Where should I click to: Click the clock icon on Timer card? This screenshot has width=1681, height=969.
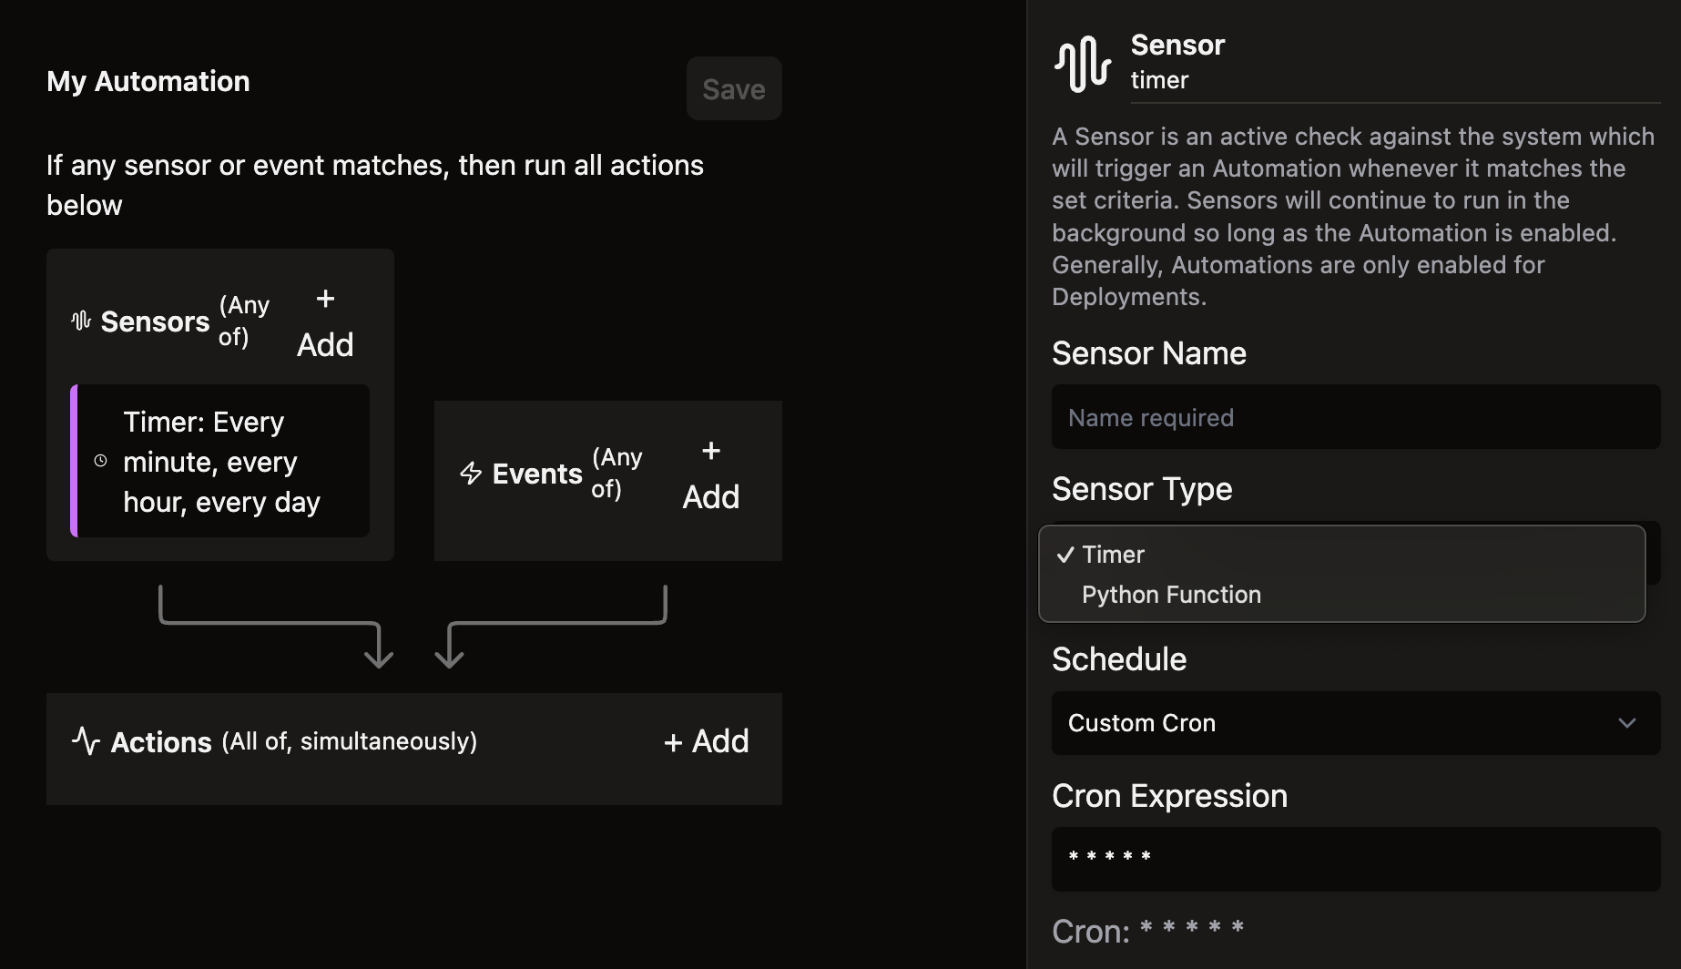[100, 461]
